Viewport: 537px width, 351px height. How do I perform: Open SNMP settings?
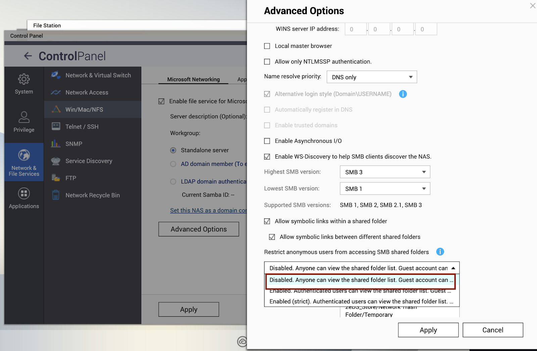[74, 143]
